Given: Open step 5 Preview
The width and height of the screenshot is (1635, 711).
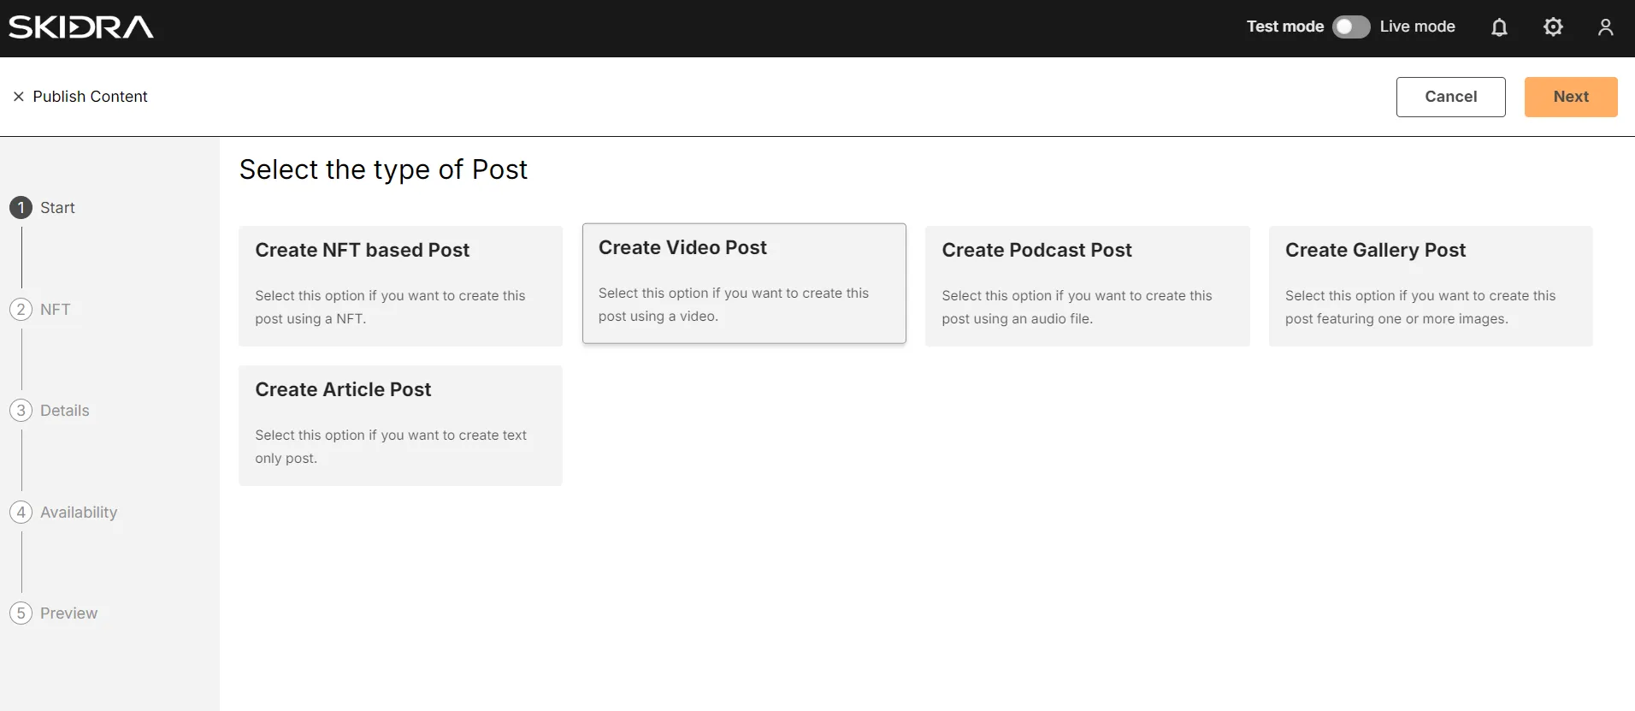Looking at the screenshot, I should (54, 613).
